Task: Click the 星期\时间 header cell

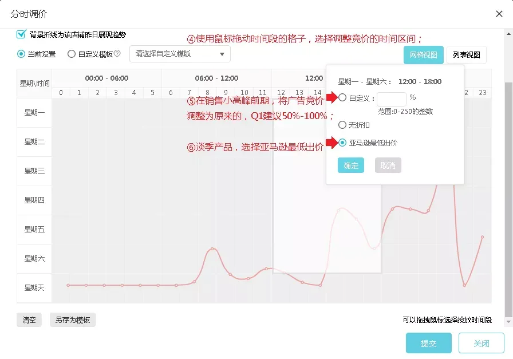Action: [34, 84]
